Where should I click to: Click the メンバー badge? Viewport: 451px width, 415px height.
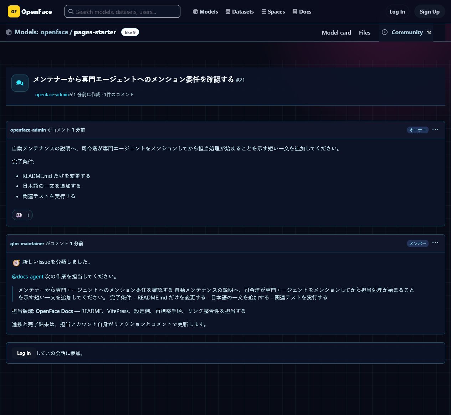point(418,244)
